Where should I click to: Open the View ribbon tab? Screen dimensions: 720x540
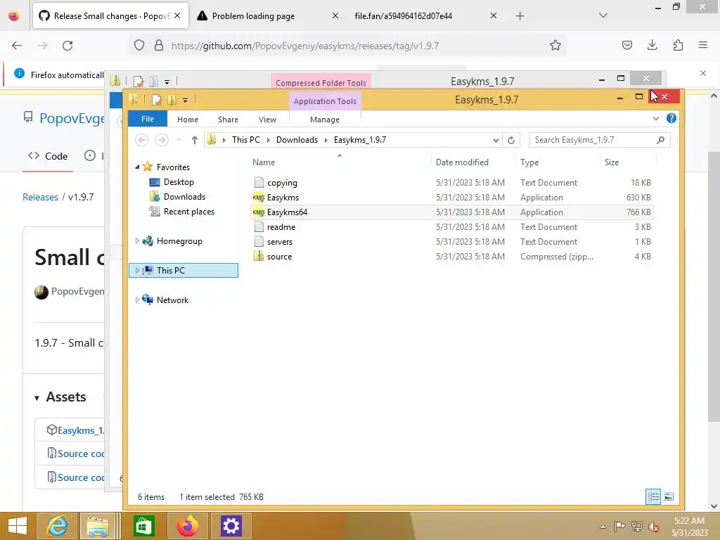(x=267, y=120)
